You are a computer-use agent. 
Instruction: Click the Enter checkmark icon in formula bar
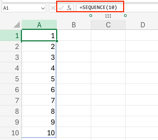[61, 8]
